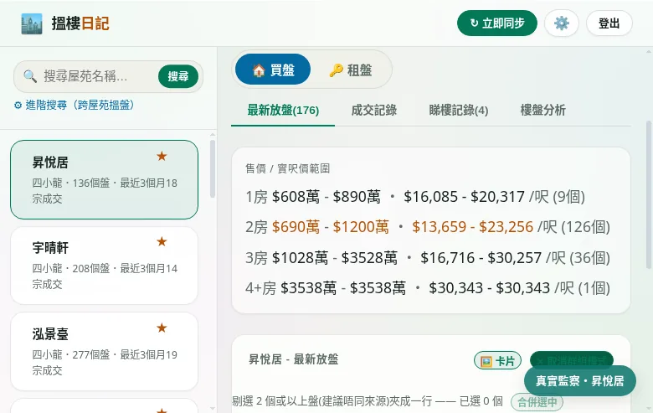The width and height of the screenshot is (653, 413).
Task: Click 昇悅居 - 最新放盤 section title
Action: point(294,359)
